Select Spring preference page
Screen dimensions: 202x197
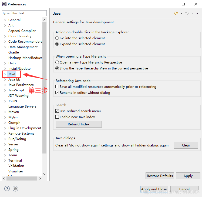click(x=14, y=150)
